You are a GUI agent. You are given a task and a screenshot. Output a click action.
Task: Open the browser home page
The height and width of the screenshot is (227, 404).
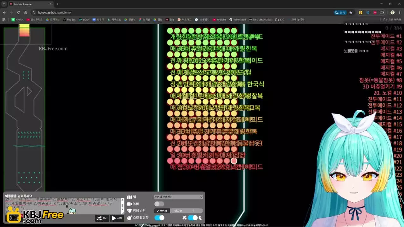pyautogui.click(x=26, y=13)
